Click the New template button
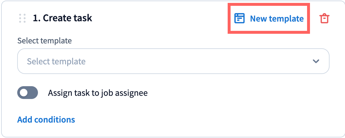Screen dimensions: 345x138 pos(269,19)
